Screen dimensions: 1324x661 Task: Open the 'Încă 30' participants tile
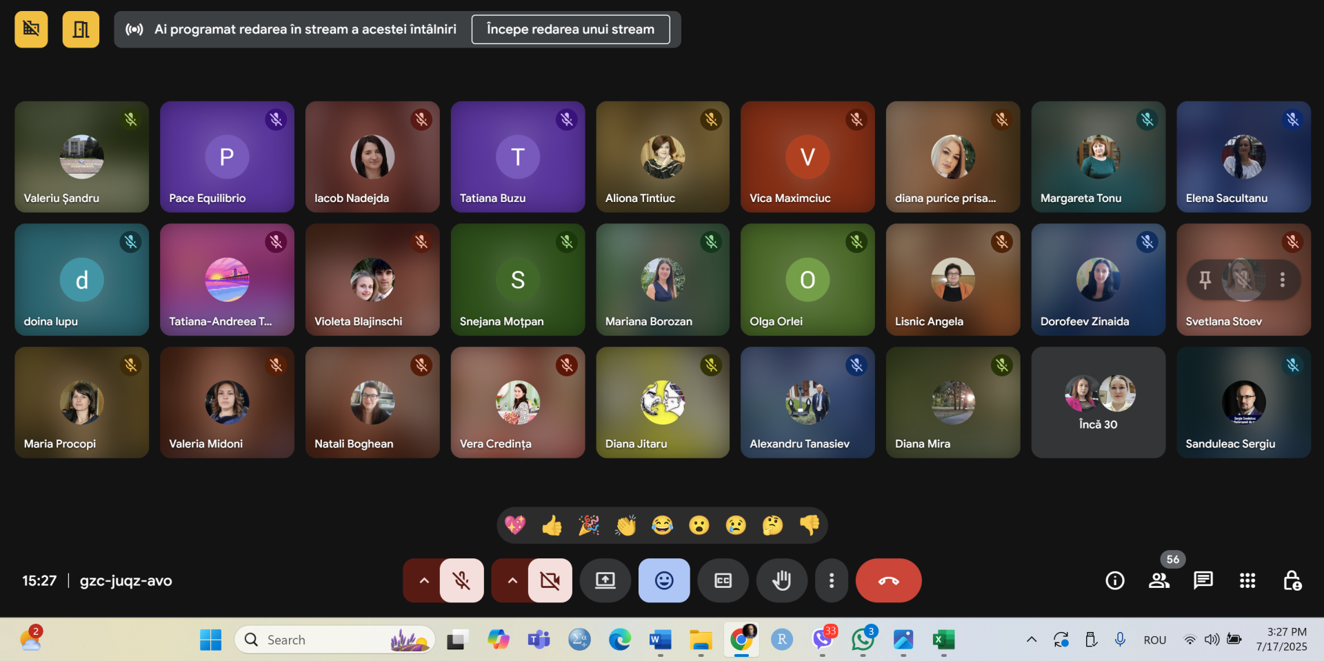point(1098,403)
